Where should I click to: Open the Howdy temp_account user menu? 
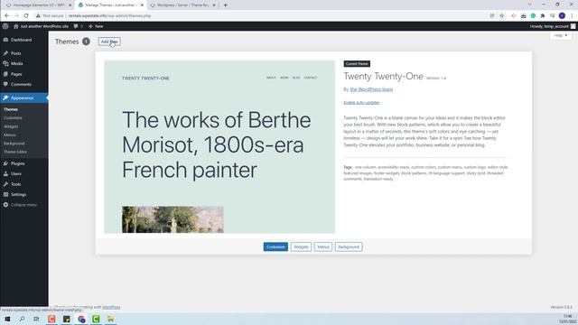point(553,26)
